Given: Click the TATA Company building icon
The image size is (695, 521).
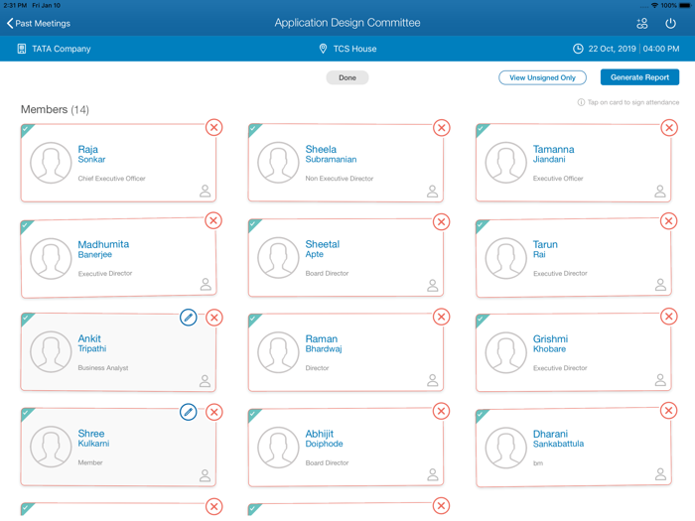Looking at the screenshot, I should click(21, 49).
